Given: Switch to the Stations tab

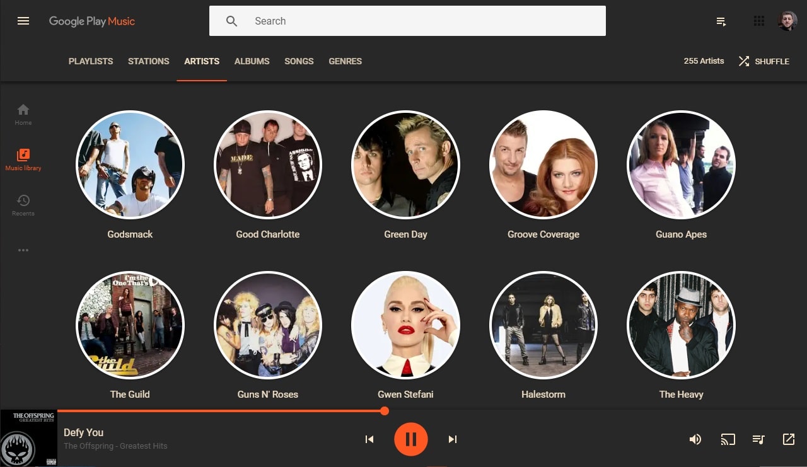Looking at the screenshot, I should (149, 61).
